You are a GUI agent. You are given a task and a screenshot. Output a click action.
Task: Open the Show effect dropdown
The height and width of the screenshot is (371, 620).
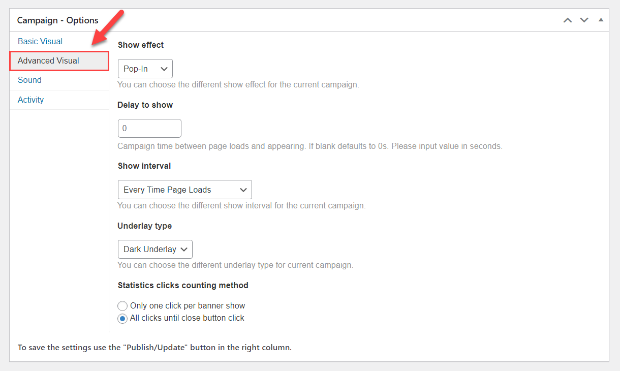(145, 69)
